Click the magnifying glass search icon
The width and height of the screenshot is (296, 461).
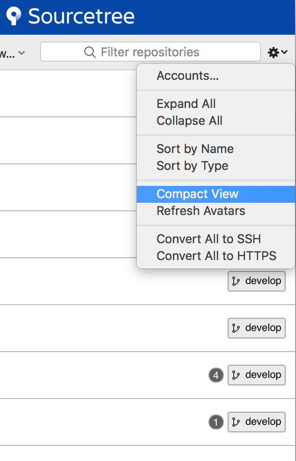90,52
